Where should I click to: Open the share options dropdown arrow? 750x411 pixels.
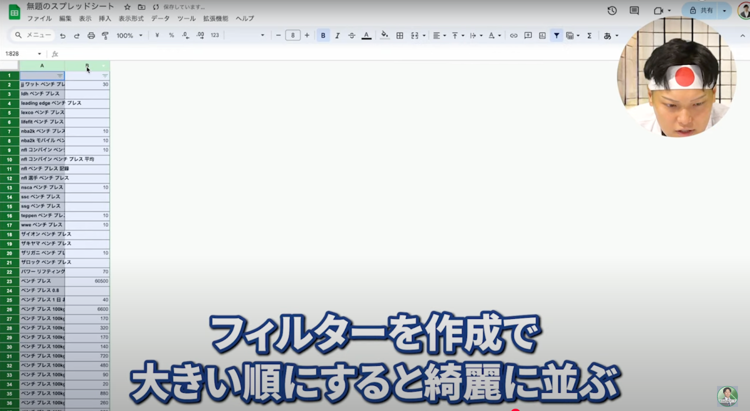[725, 10]
